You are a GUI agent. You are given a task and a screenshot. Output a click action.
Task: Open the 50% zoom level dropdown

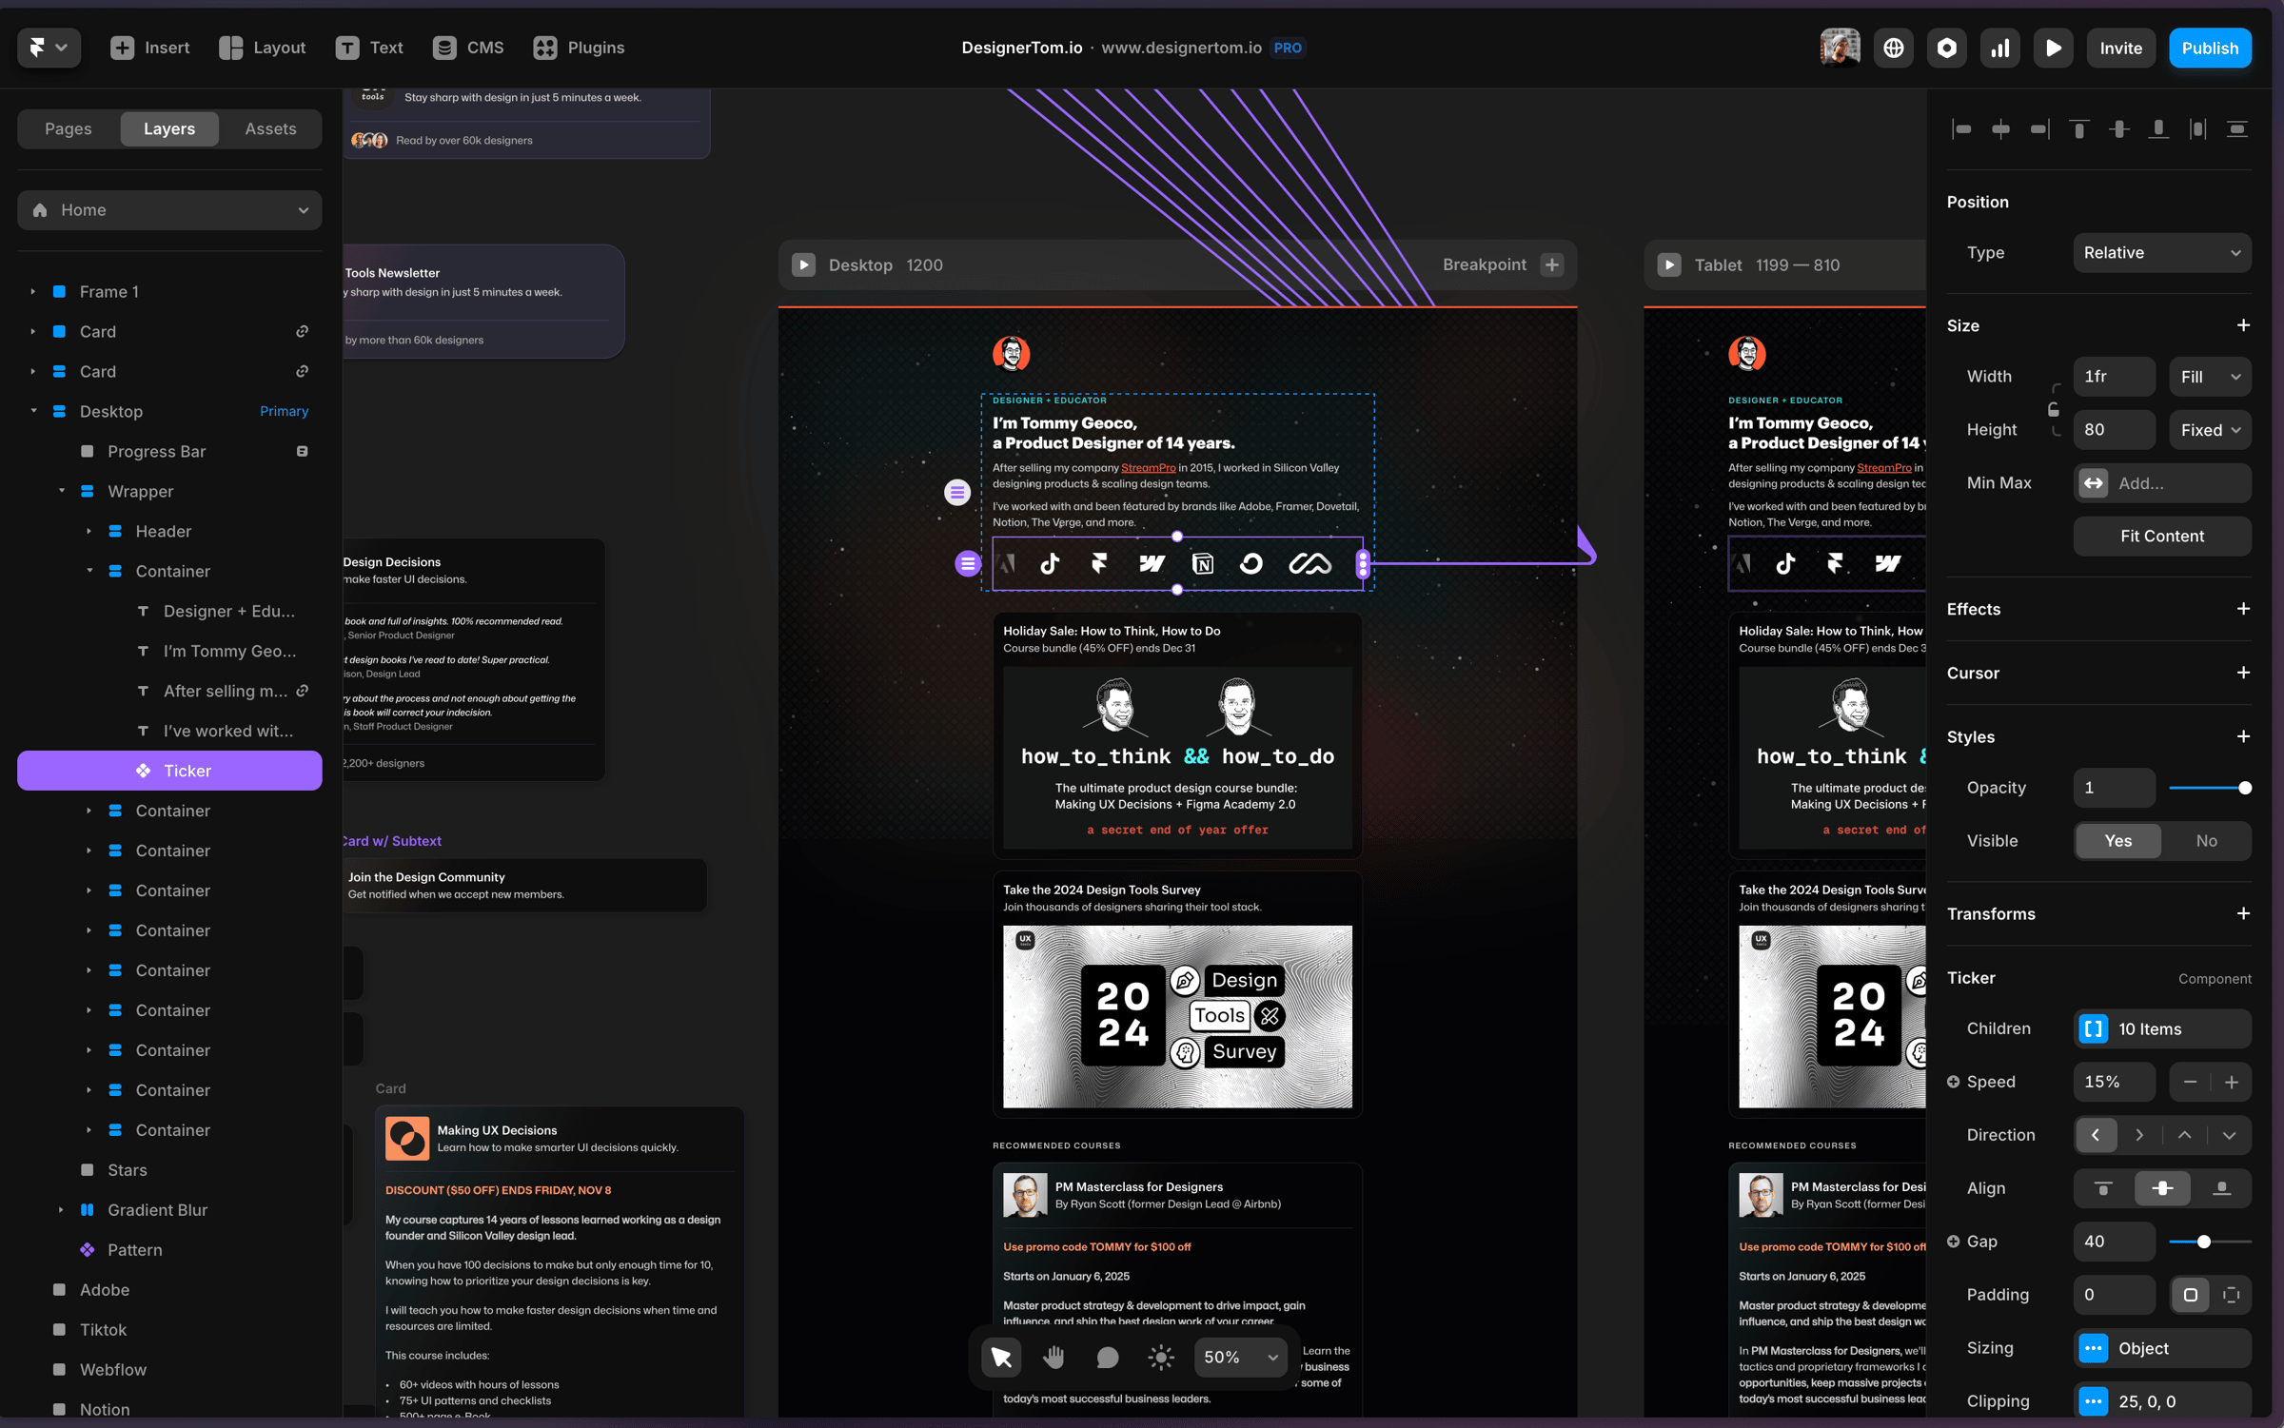pyautogui.click(x=1240, y=1357)
